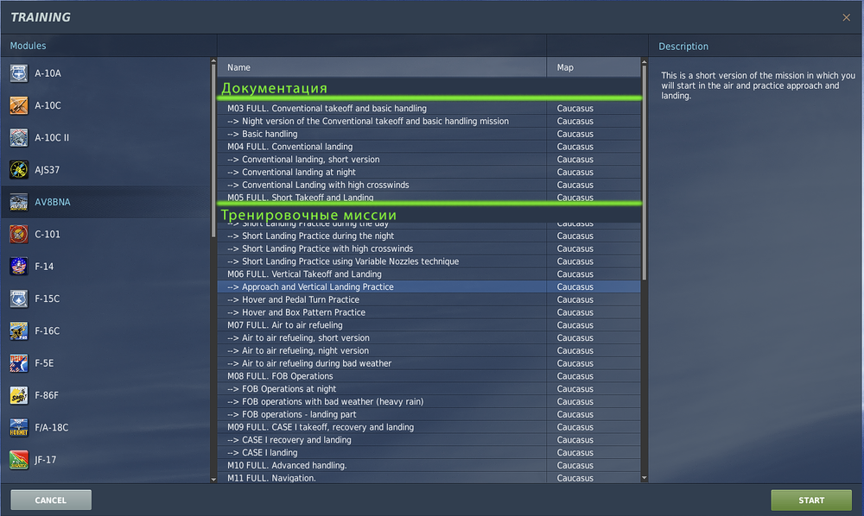Select the A-10A module icon
Viewport: 864px width, 516px height.
(19, 73)
